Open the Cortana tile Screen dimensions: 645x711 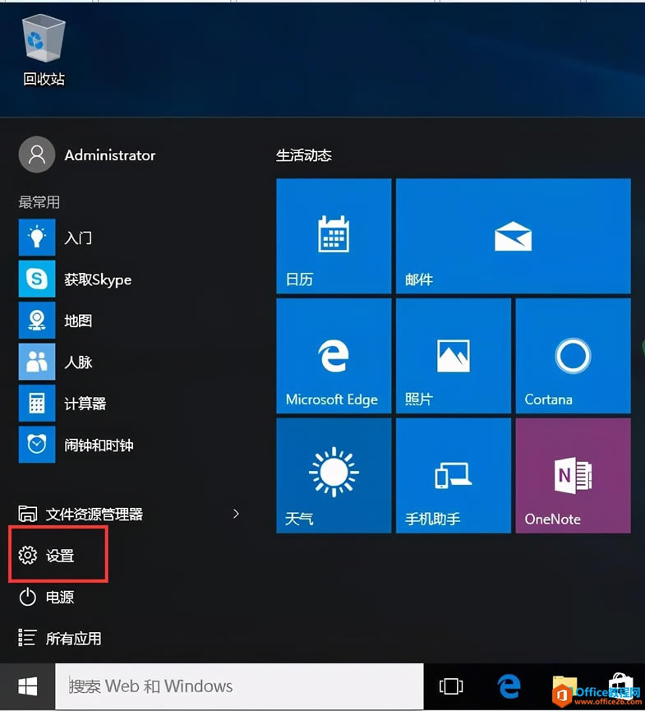click(573, 356)
